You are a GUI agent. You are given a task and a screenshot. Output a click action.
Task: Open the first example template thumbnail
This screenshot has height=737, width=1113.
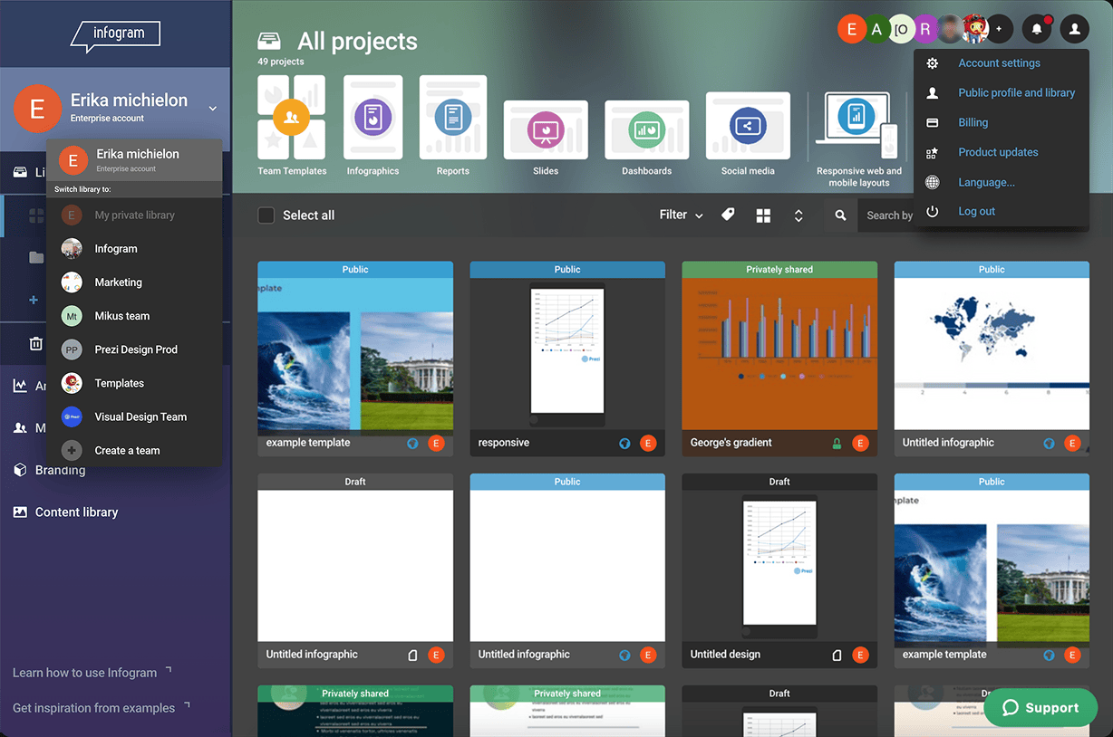tap(355, 354)
